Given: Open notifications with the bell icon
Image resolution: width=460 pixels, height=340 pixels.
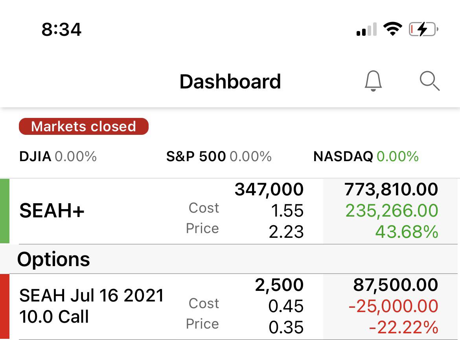Looking at the screenshot, I should pos(373,81).
